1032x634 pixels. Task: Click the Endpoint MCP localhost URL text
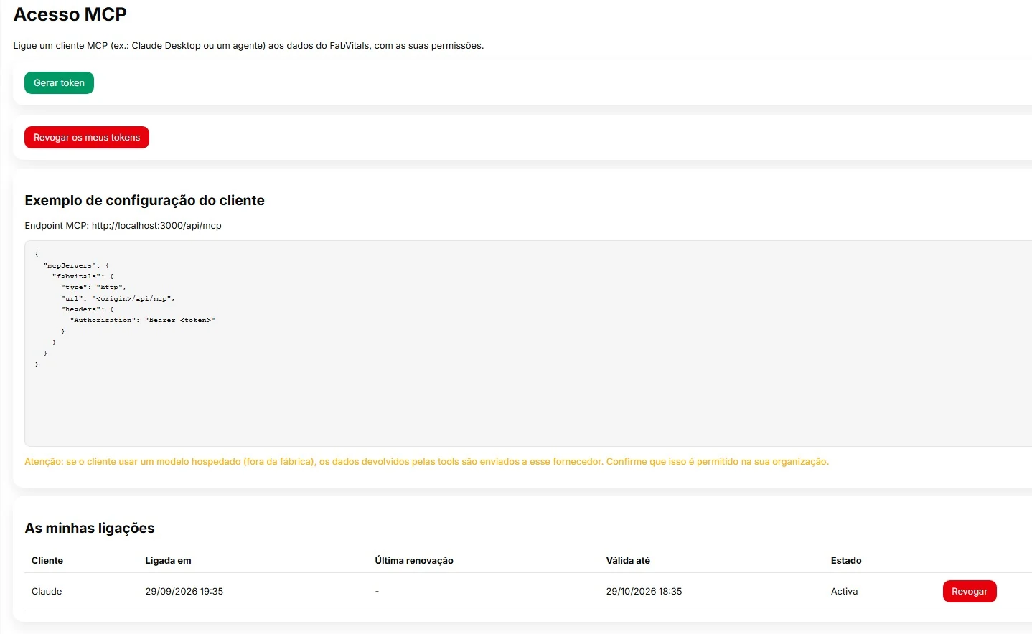pos(156,226)
